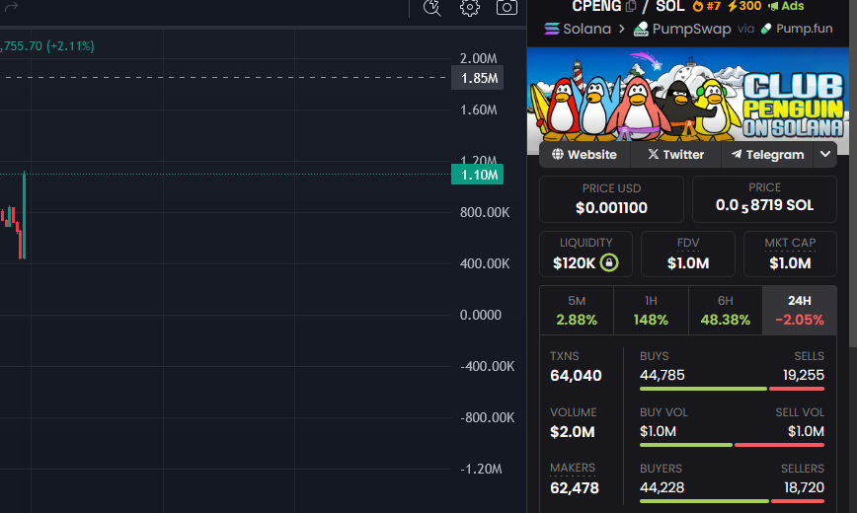Click the lightning 300 boosts badge
Screen dimensions: 857x513
(x=743, y=6)
